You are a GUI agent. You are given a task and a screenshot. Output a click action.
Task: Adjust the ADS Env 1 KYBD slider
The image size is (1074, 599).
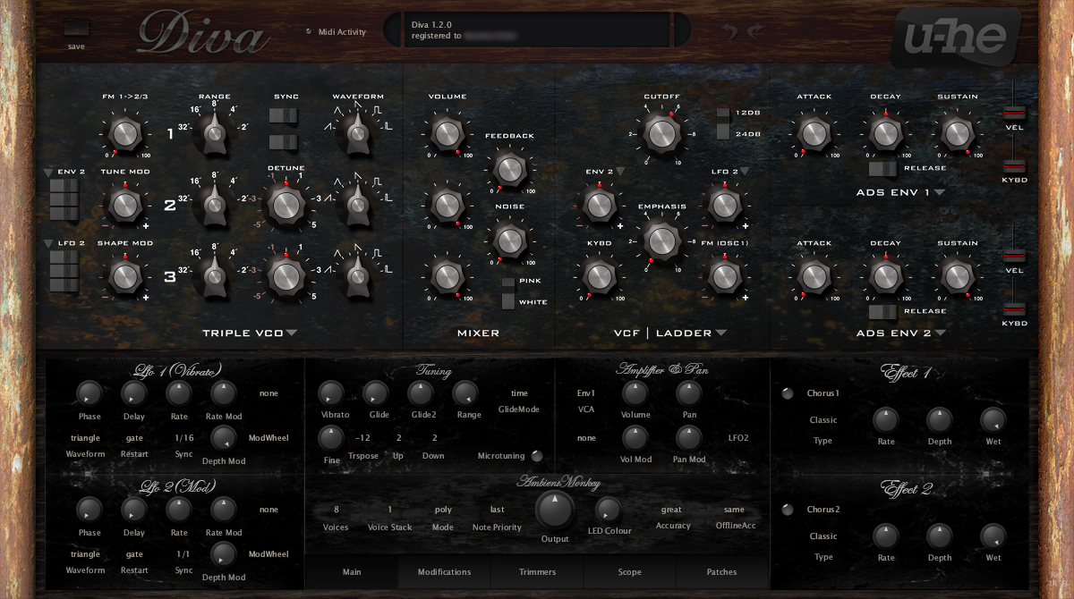click(1013, 165)
